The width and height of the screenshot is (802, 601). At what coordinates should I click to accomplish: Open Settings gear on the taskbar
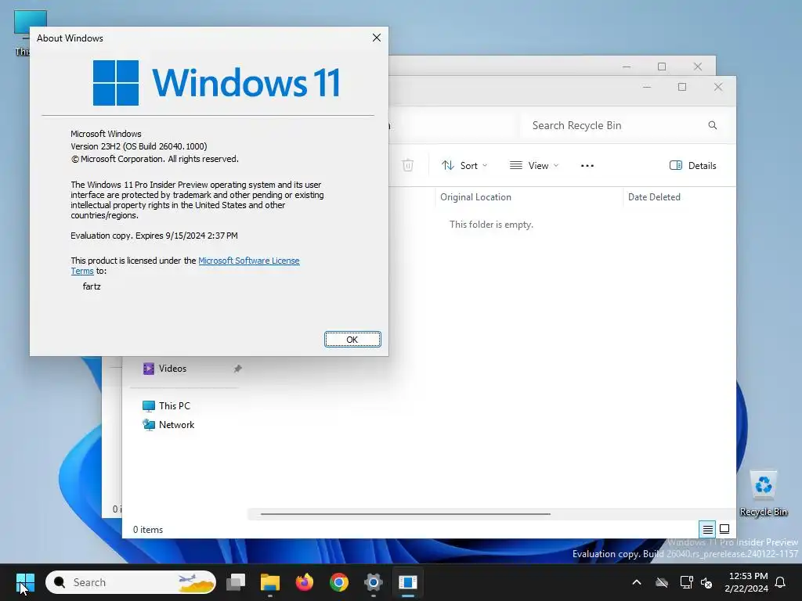pyautogui.click(x=374, y=582)
